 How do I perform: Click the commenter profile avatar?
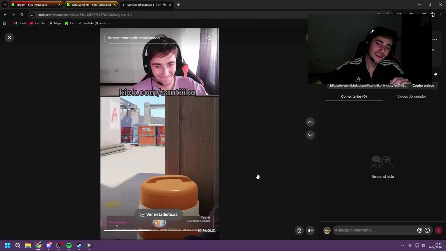[x=327, y=230]
